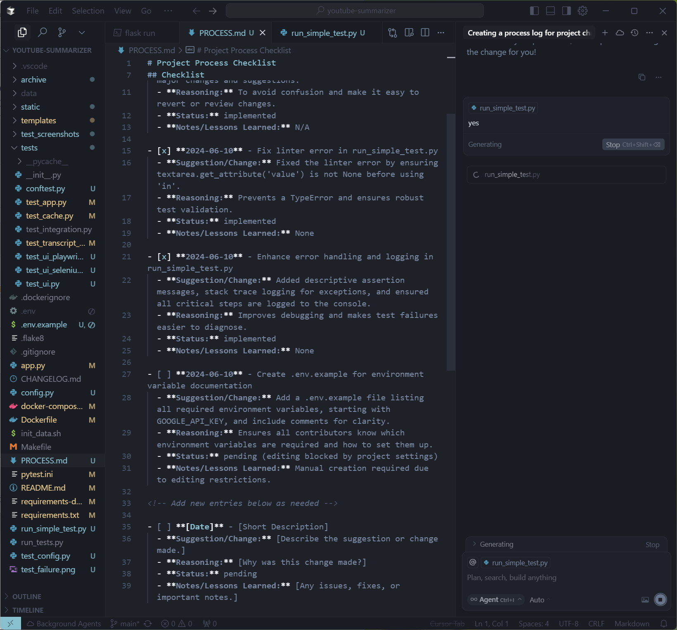The height and width of the screenshot is (630, 677).
Task: Open the Search view icon
Action: [x=42, y=32]
